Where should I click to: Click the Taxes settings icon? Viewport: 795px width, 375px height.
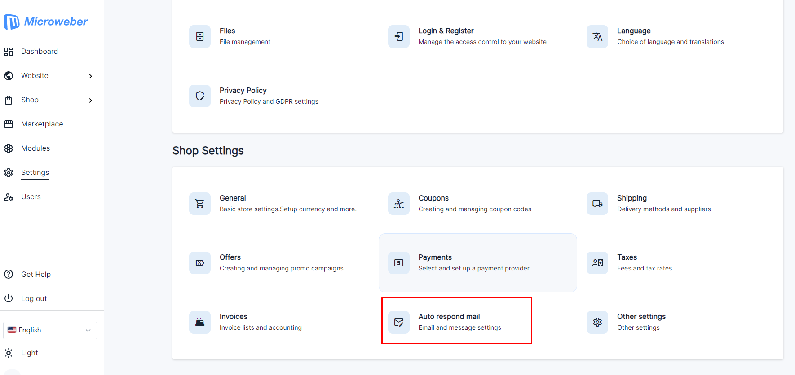tap(597, 263)
